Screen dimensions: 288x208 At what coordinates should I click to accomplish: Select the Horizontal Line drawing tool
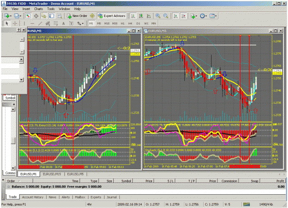(x=32, y=23)
